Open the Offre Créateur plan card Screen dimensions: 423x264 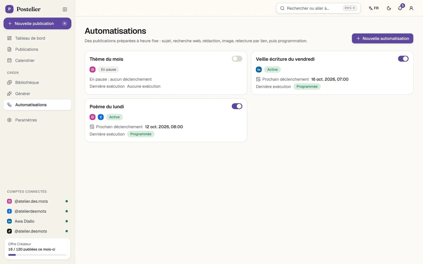click(37, 249)
